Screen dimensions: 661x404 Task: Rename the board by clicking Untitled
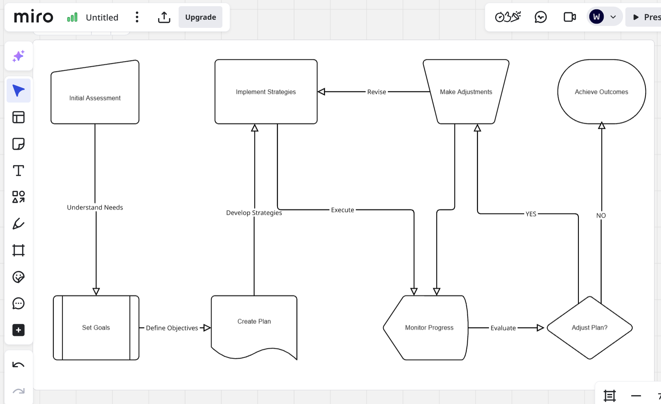[x=102, y=17]
